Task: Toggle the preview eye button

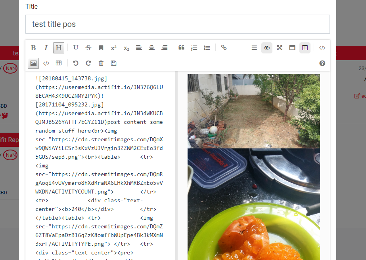Action: (x=267, y=48)
